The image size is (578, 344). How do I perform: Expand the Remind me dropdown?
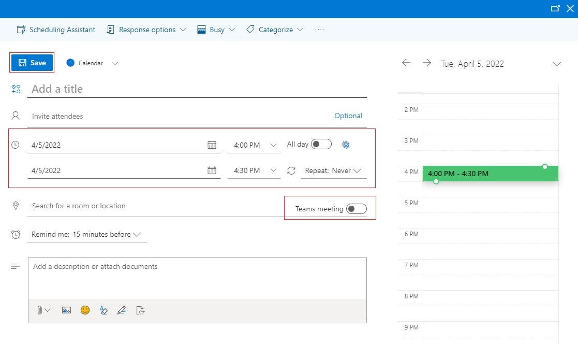pos(86,234)
